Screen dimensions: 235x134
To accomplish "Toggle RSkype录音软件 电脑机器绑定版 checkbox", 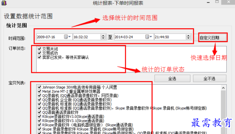I will pos(40,125).
